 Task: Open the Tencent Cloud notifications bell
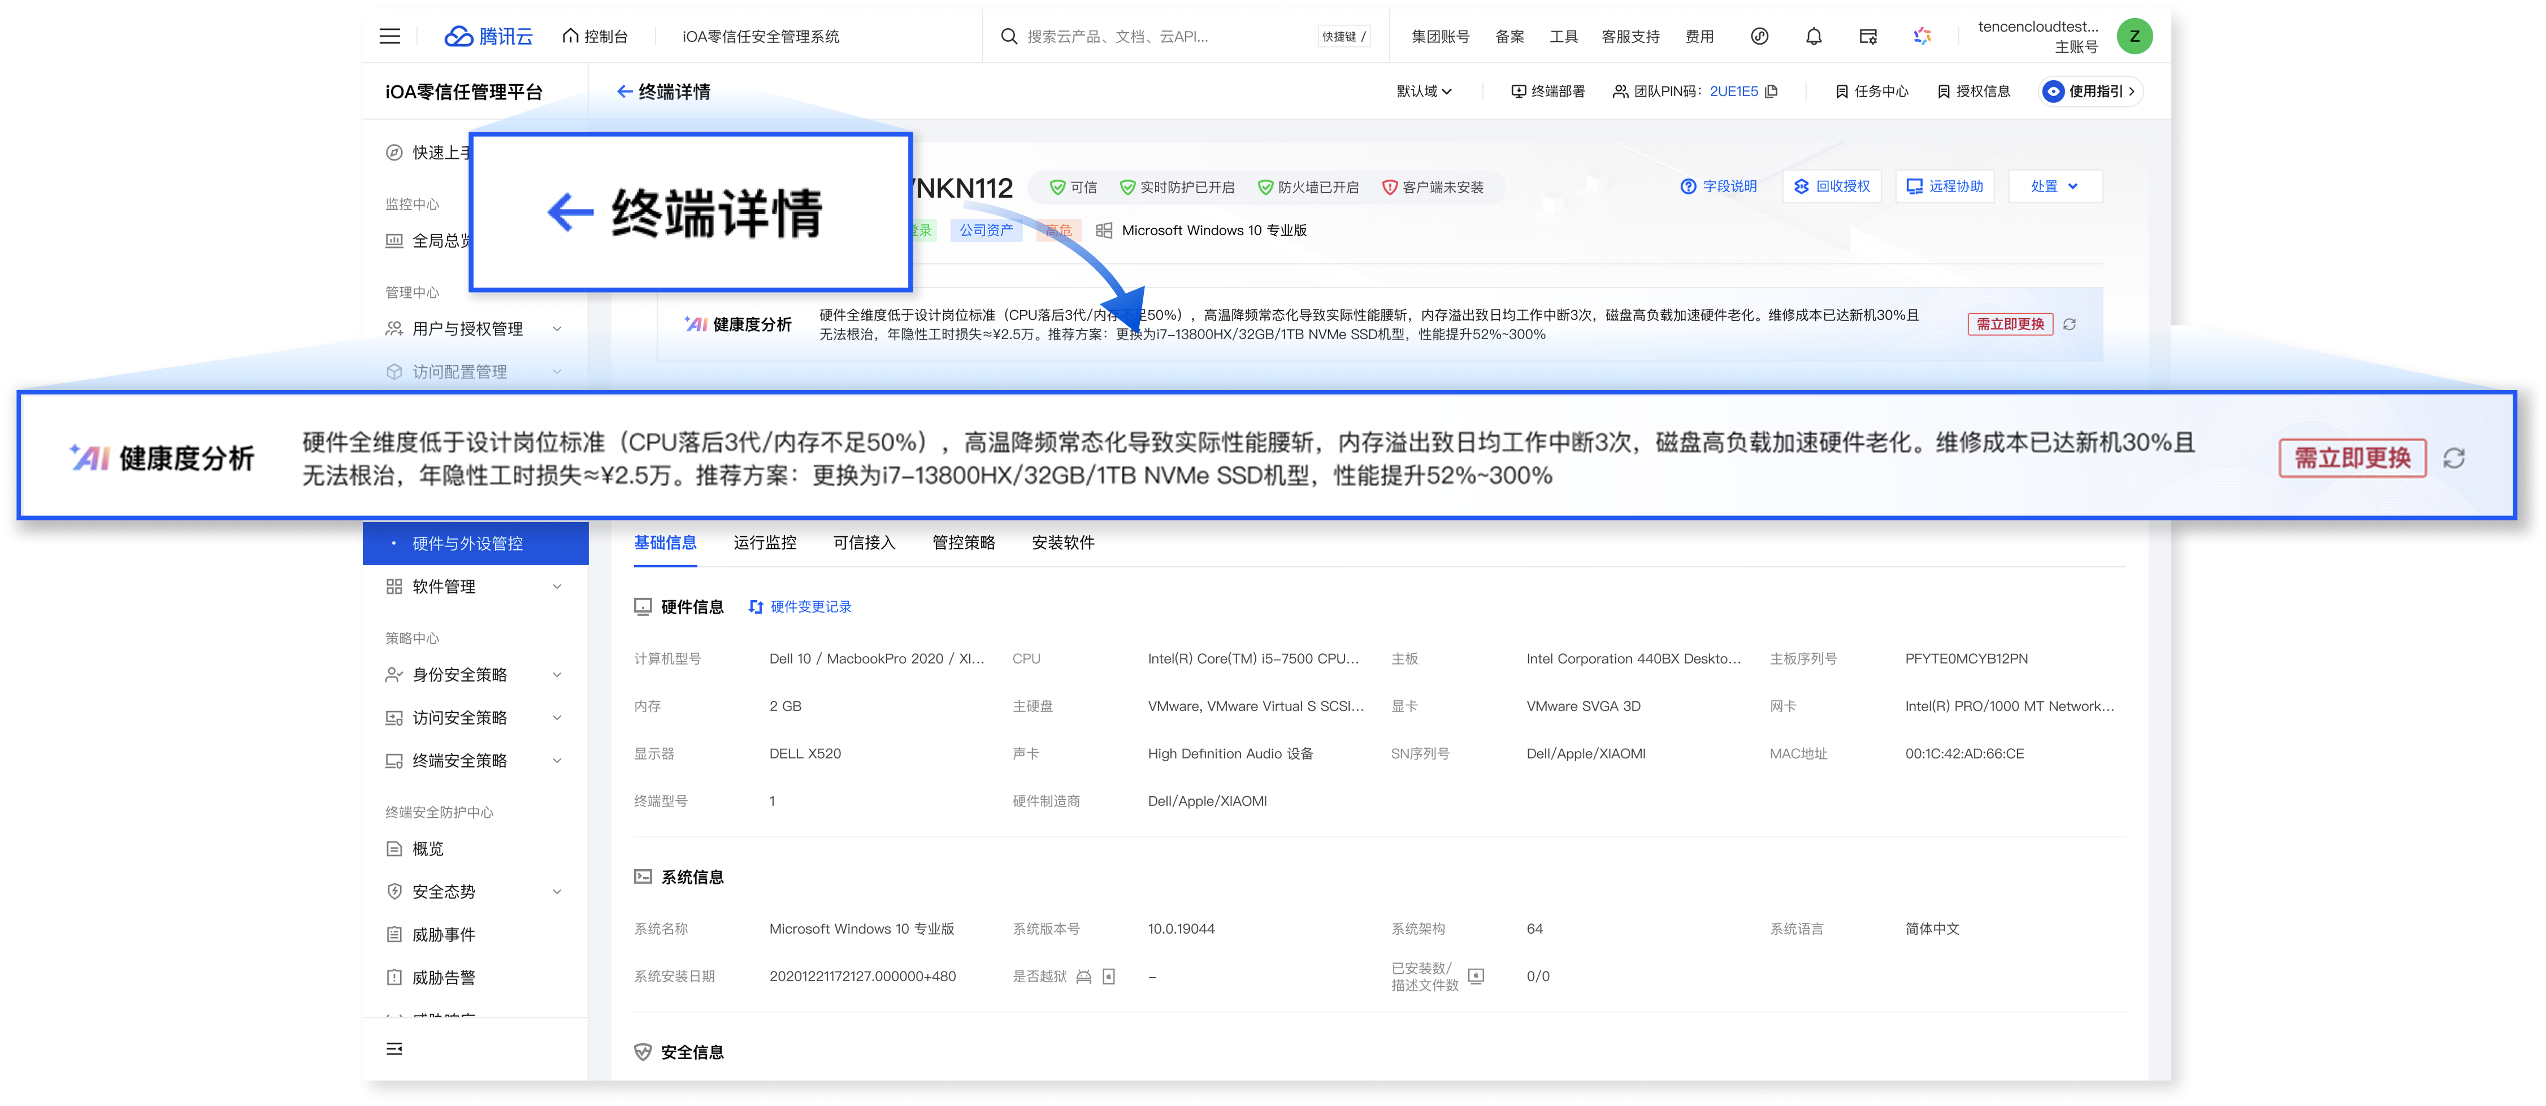pos(1814,36)
